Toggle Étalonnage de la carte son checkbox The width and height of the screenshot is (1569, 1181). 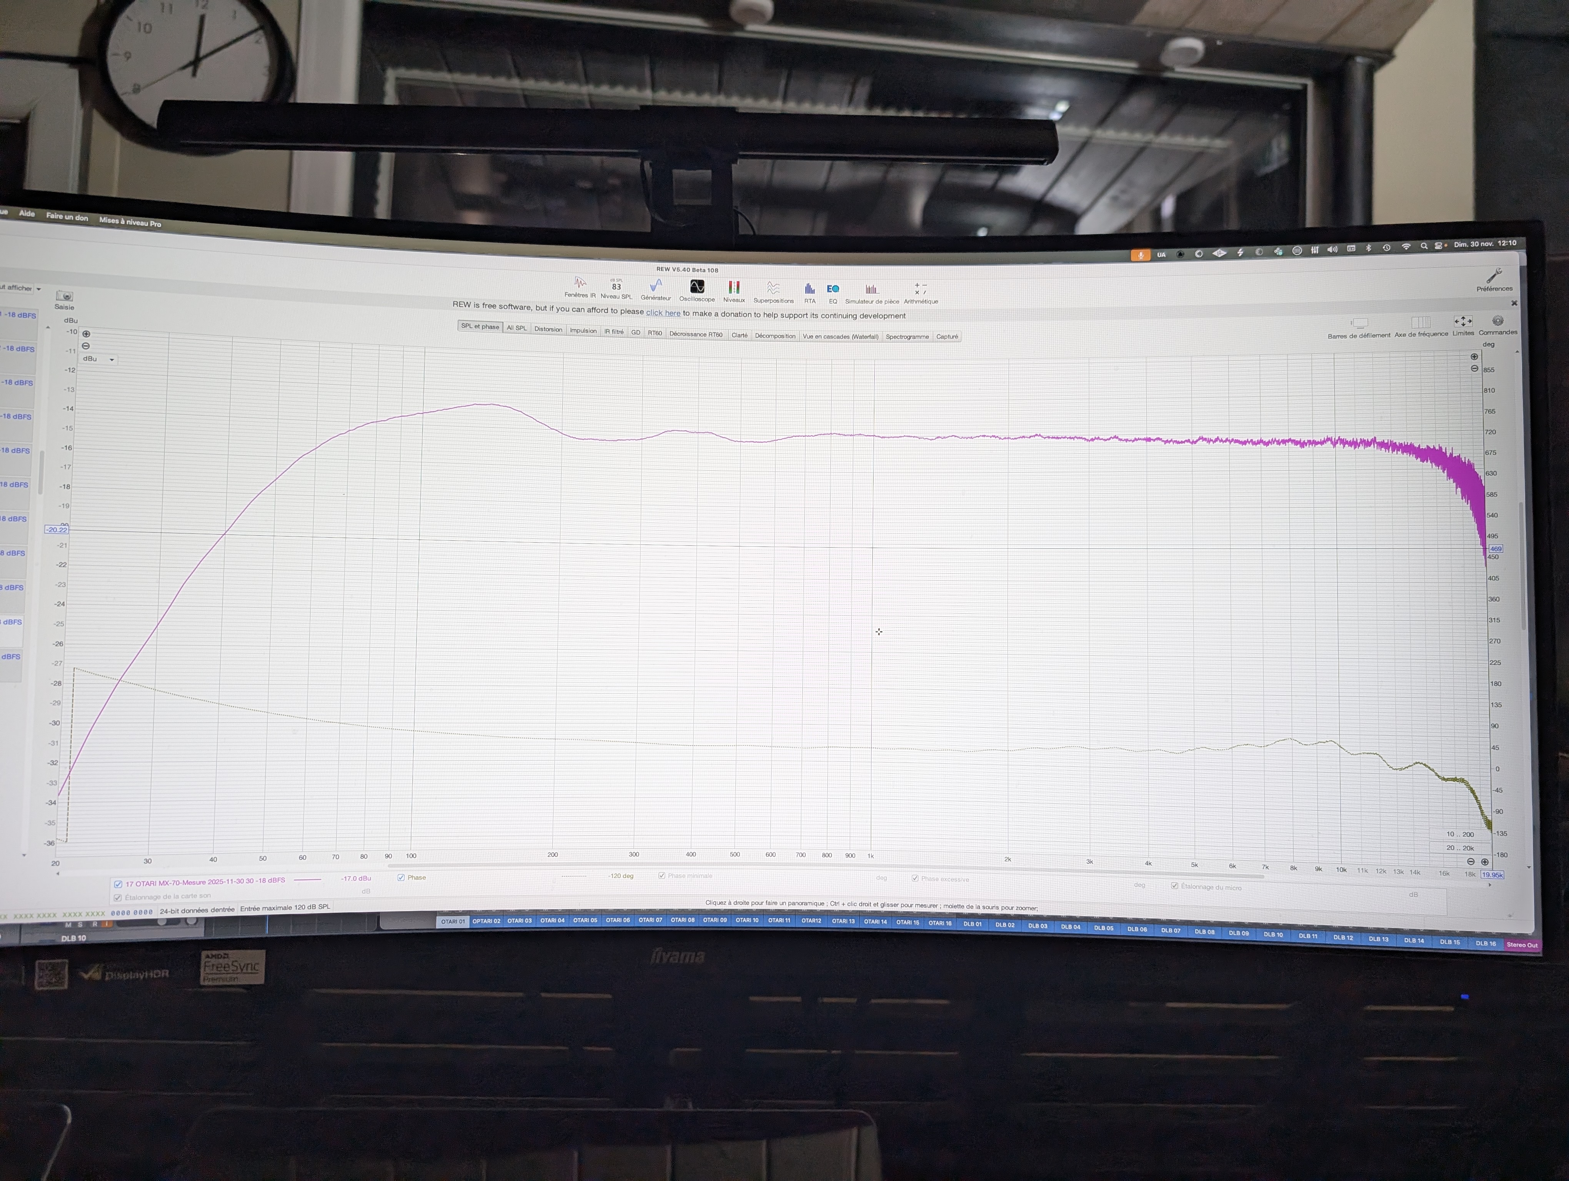click(x=118, y=897)
